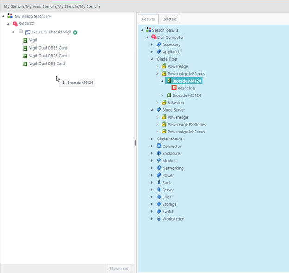The width and height of the screenshot is (289, 273).
Task: Click the Workstation category icon
Action: 159,219
